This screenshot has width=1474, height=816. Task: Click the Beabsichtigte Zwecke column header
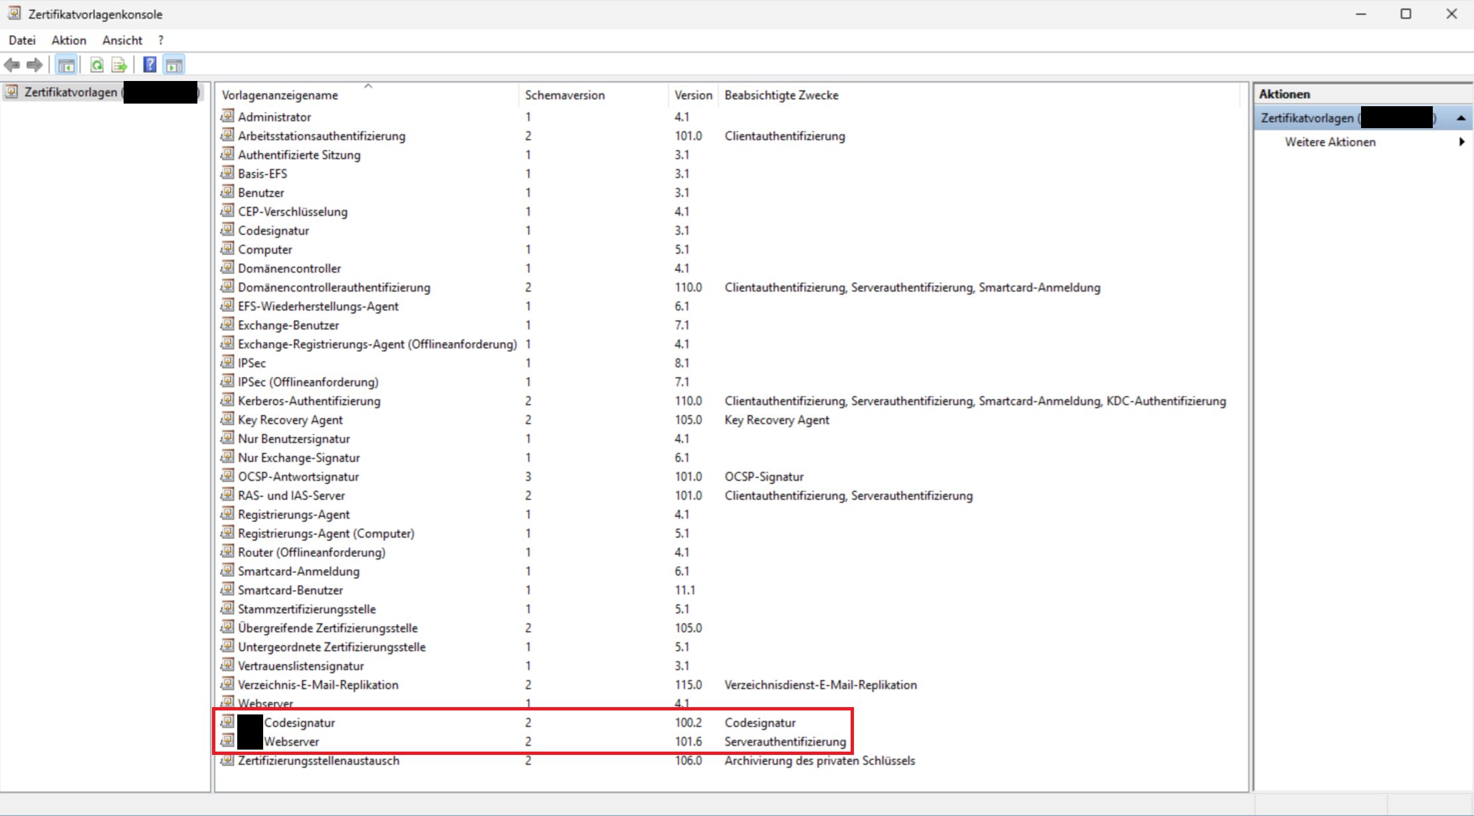pos(781,96)
